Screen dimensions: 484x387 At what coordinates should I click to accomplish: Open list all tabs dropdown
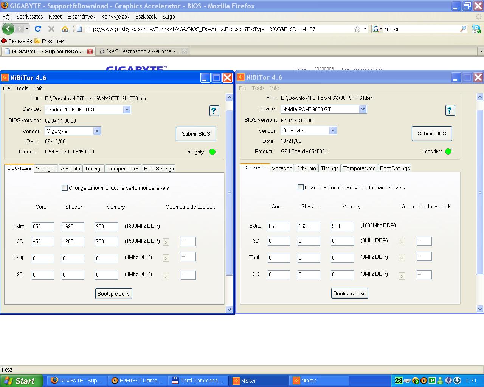[481, 51]
